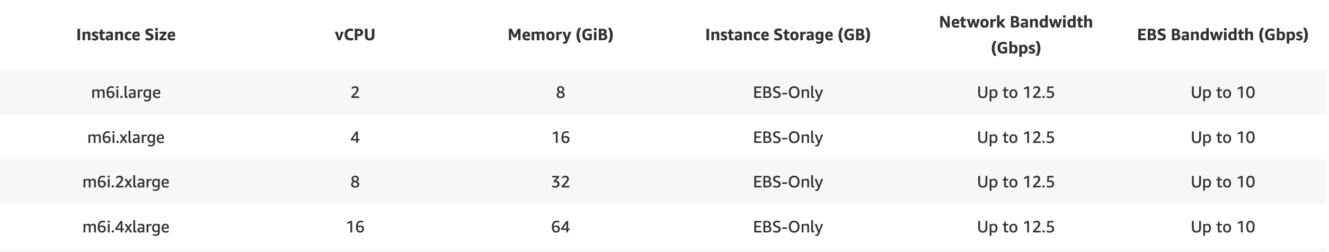Click the vCPU column header
This screenshot has height=252, width=1329.
[355, 35]
